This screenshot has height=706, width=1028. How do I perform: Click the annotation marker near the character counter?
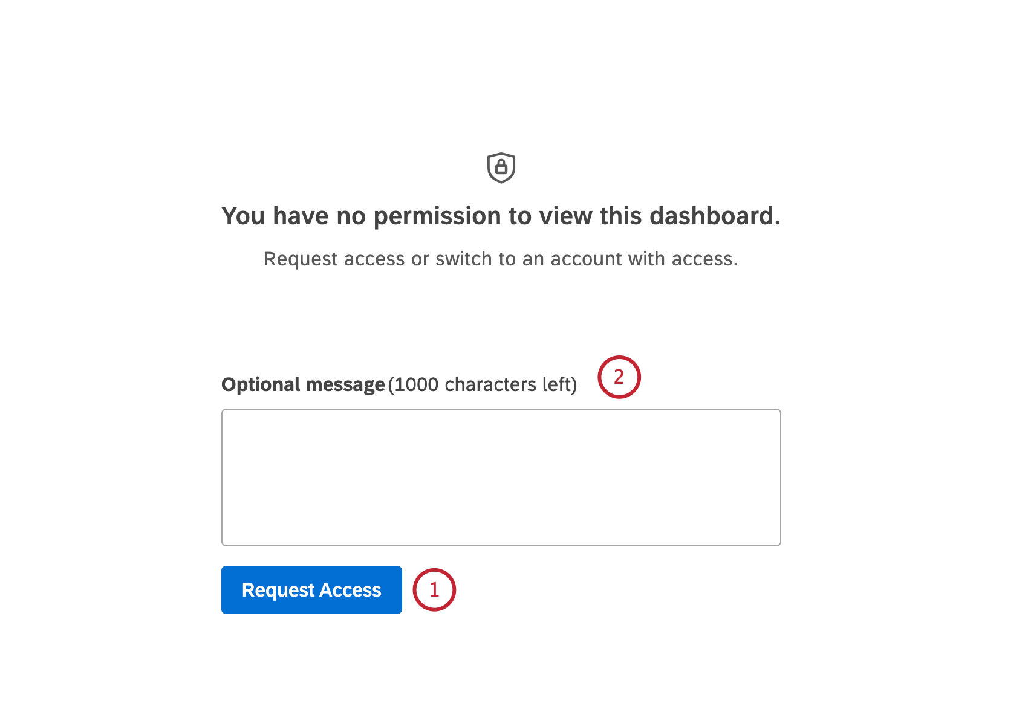click(x=619, y=376)
